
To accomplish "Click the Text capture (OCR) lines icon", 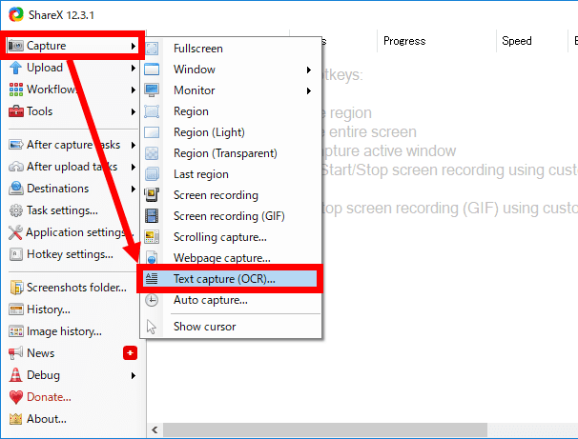I will tap(152, 279).
